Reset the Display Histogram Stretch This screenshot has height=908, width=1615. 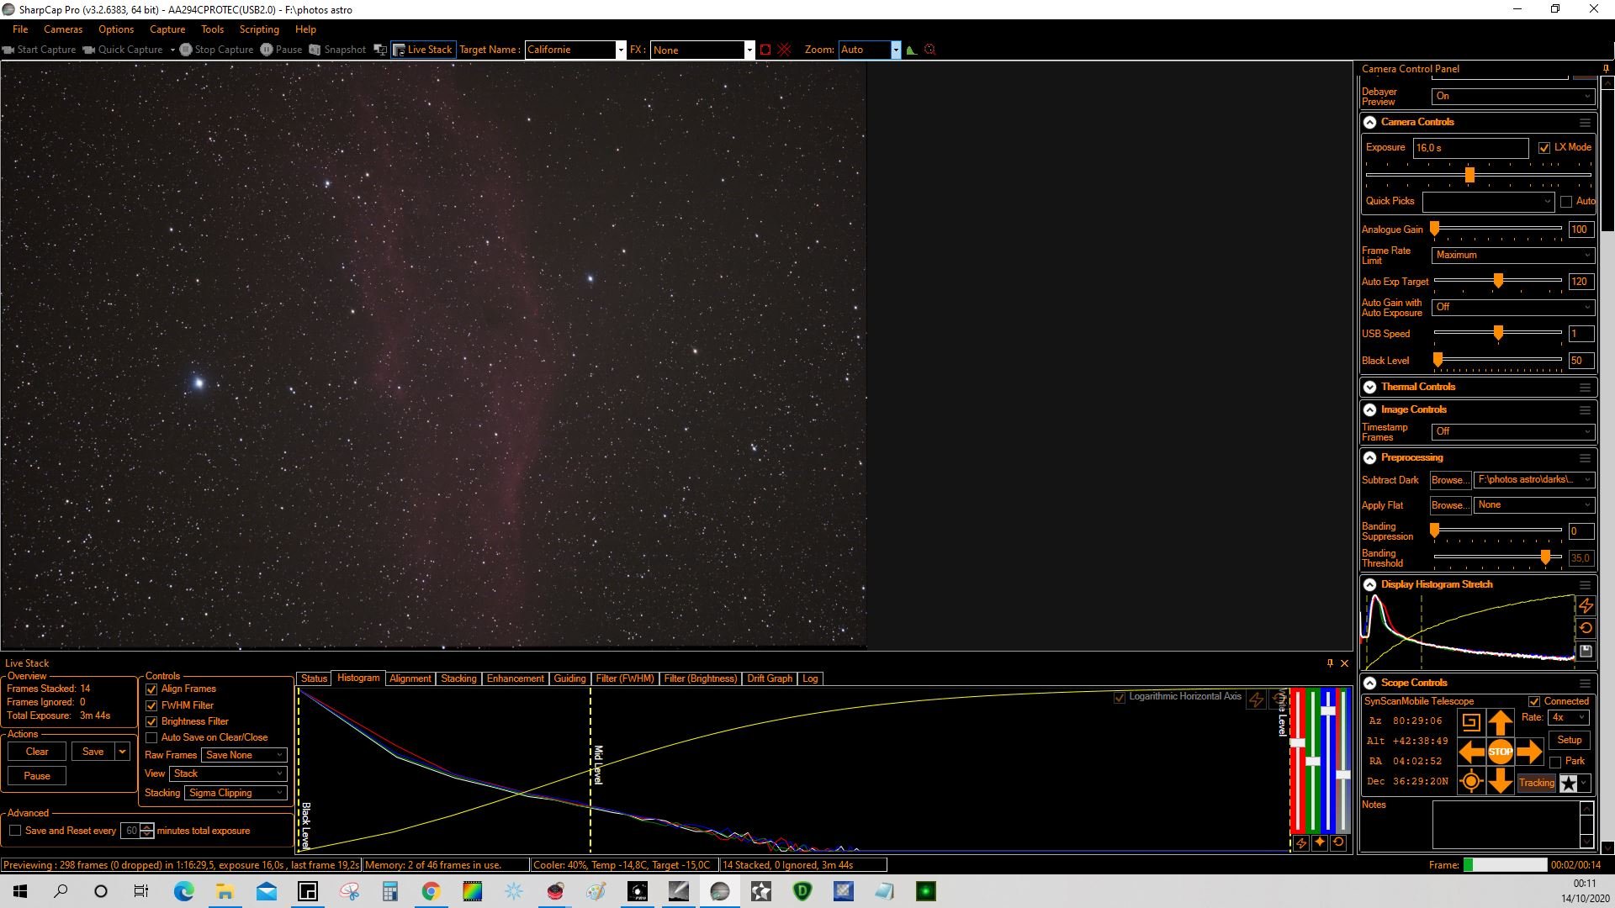pos(1586,628)
